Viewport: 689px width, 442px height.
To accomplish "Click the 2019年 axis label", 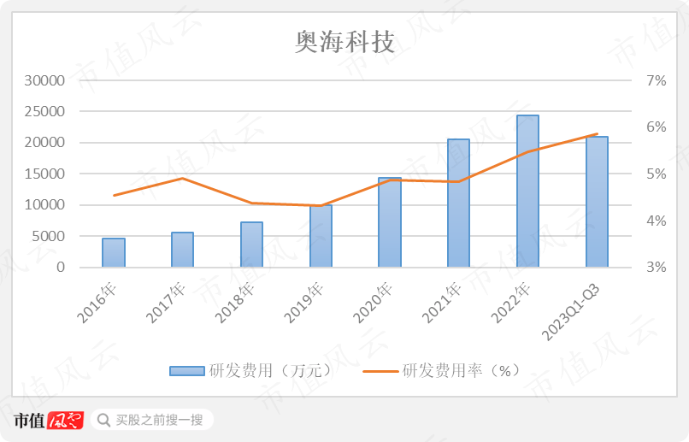I will click(304, 304).
